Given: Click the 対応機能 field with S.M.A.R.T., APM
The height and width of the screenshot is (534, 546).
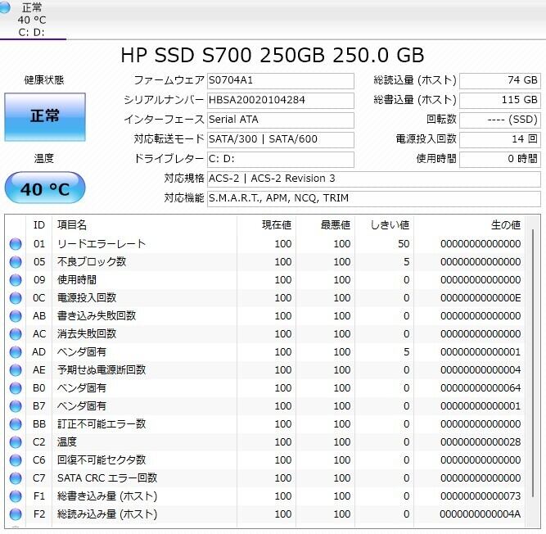Looking at the screenshot, I should point(373,198).
